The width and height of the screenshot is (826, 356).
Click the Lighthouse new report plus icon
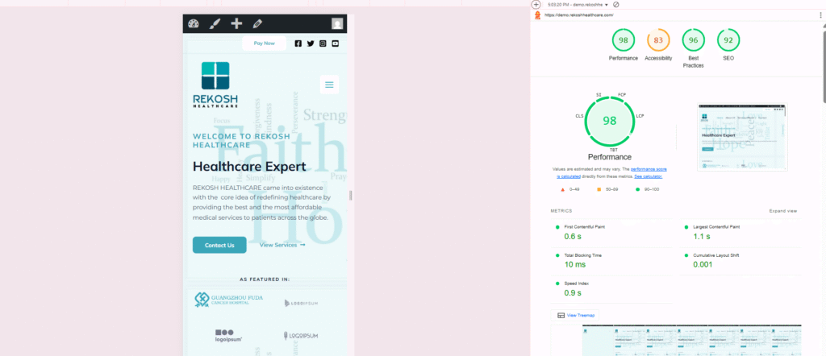pos(536,5)
